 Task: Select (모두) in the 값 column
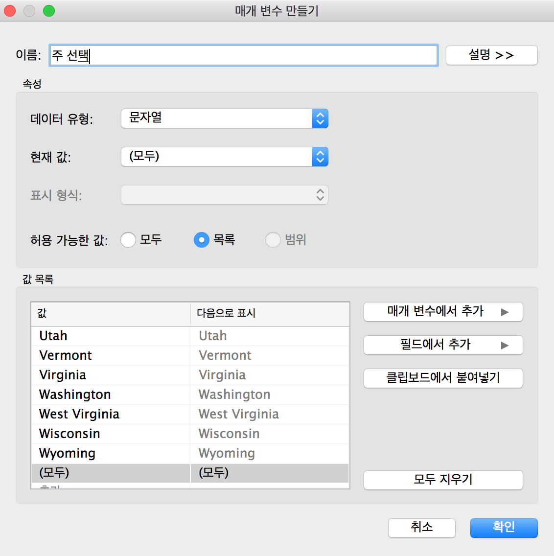(111, 473)
